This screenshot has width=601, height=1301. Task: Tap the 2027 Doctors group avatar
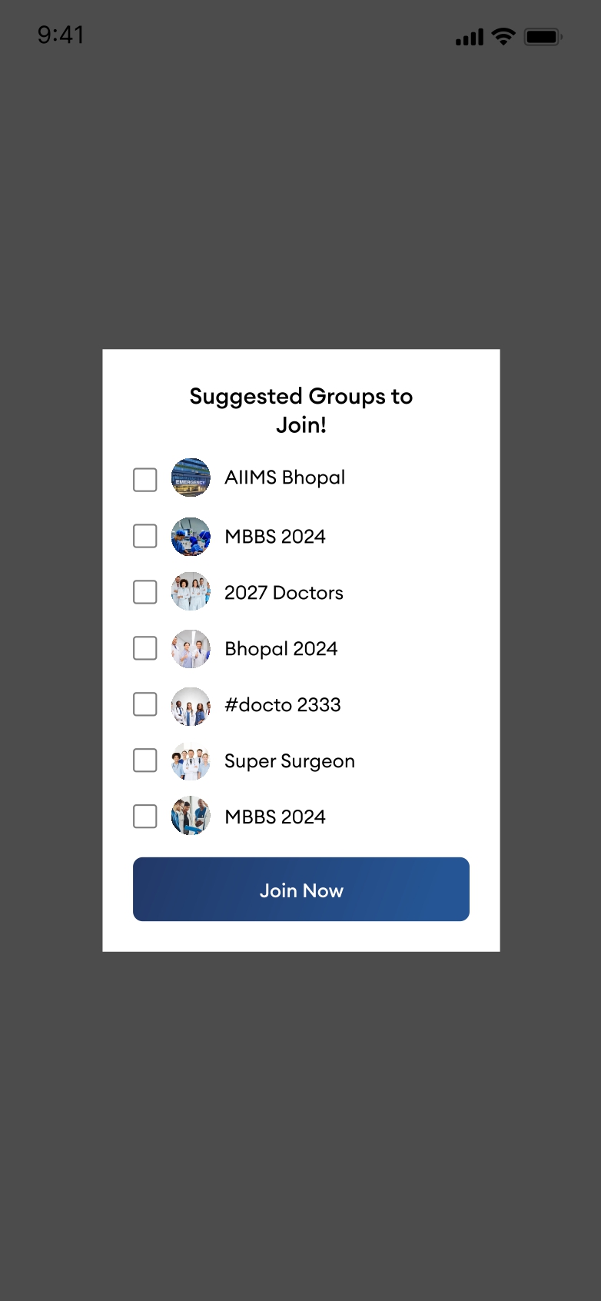[x=191, y=592]
